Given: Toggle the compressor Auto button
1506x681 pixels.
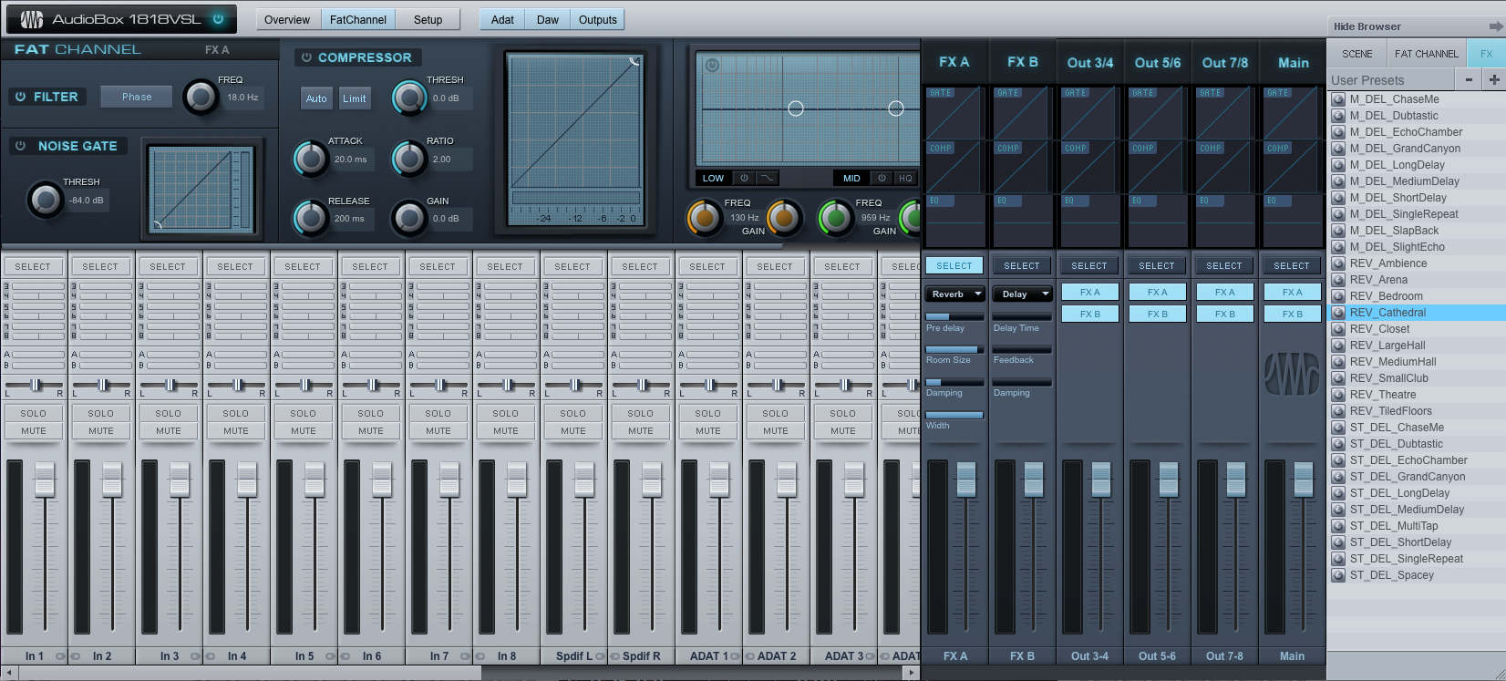Looking at the screenshot, I should 316,98.
